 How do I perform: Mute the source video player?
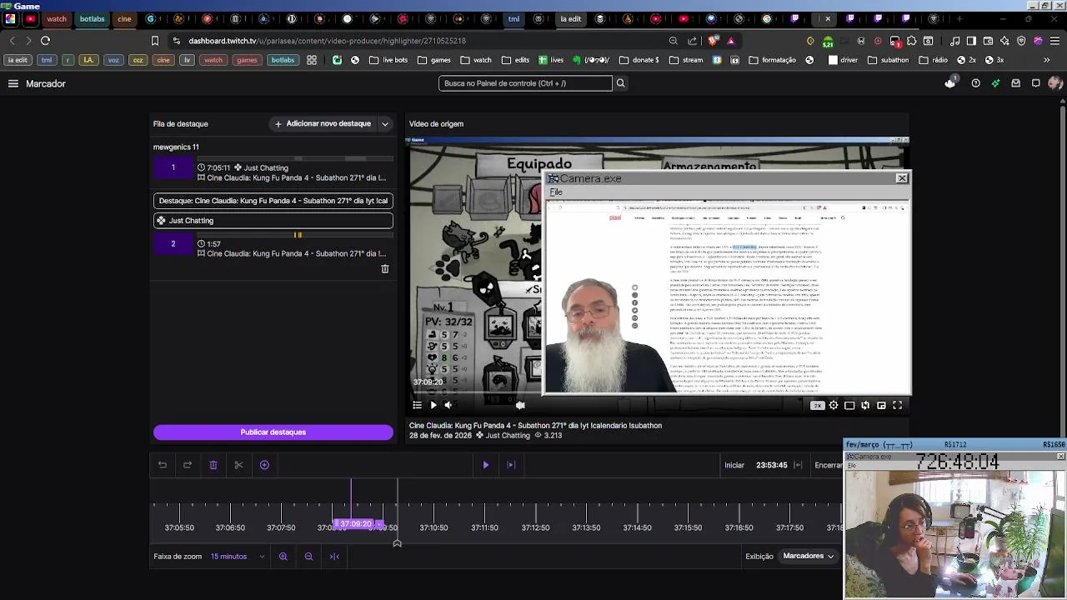(448, 405)
